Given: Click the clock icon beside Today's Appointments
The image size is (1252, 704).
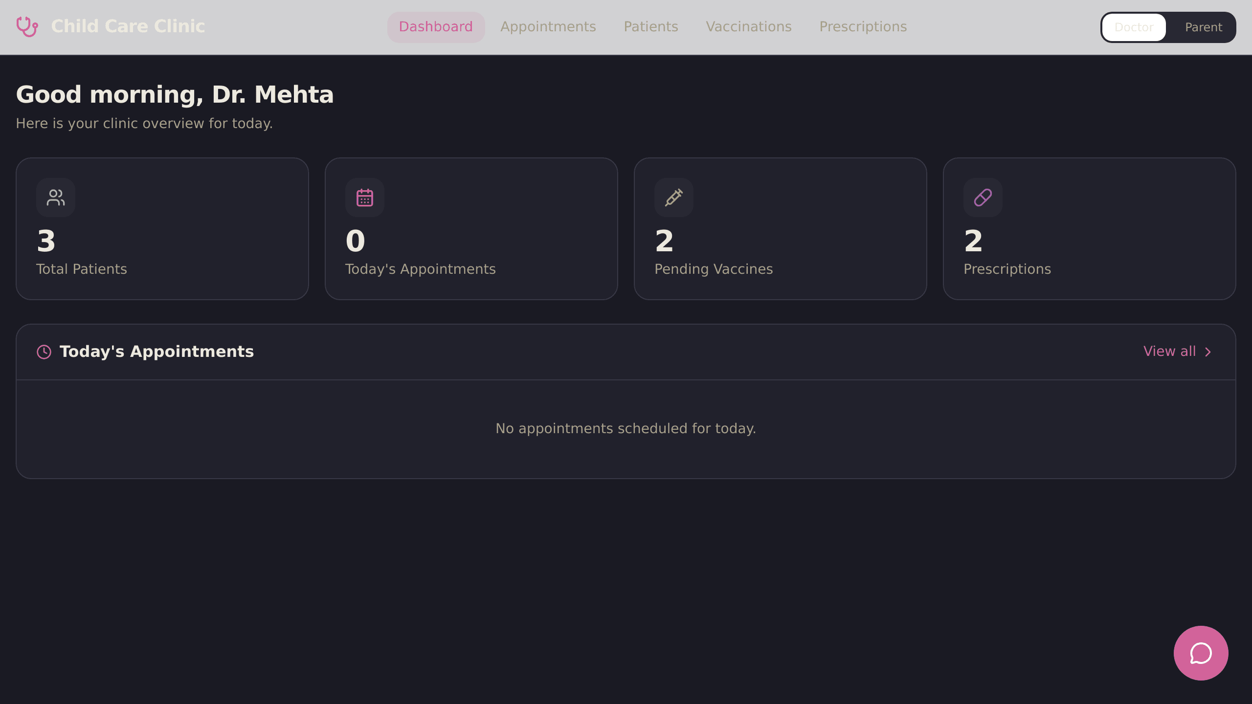Looking at the screenshot, I should point(44,352).
